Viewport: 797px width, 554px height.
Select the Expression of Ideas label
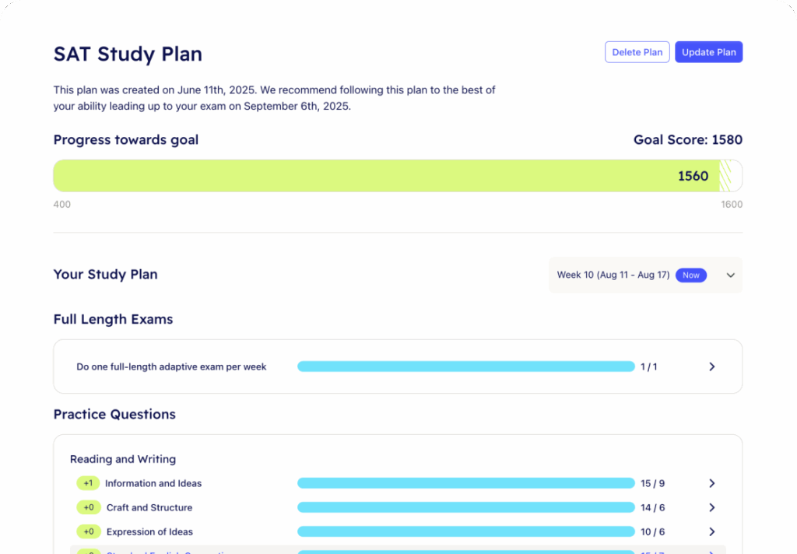coord(149,531)
